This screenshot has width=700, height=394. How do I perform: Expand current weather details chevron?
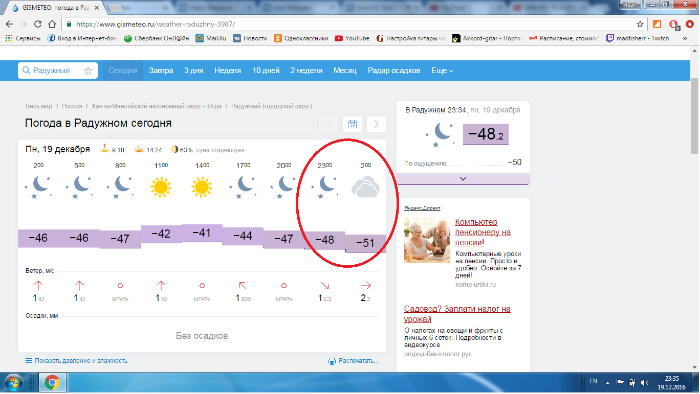pos(463,179)
